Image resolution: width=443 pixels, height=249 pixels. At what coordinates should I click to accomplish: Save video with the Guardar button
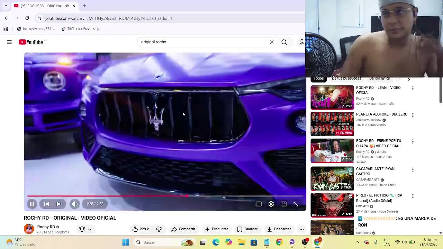click(247, 229)
